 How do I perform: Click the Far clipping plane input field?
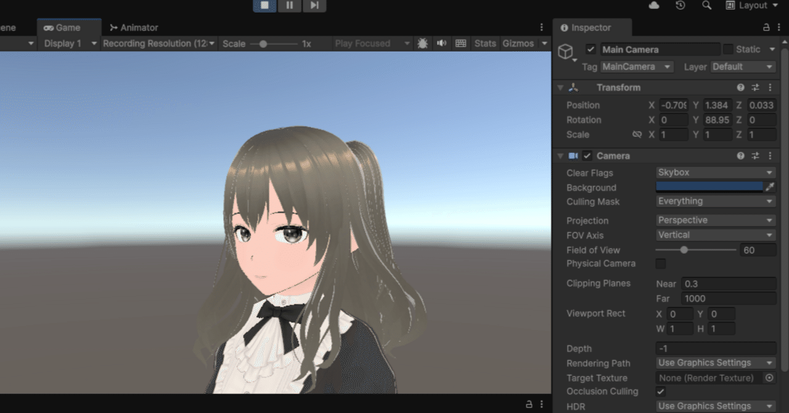pyautogui.click(x=727, y=298)
